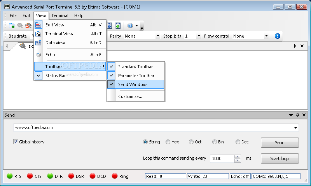Image resolution: width=311 pixels, height=186 pixels.
Task: Select the Bin radio button
Action: tap(215, 142)
